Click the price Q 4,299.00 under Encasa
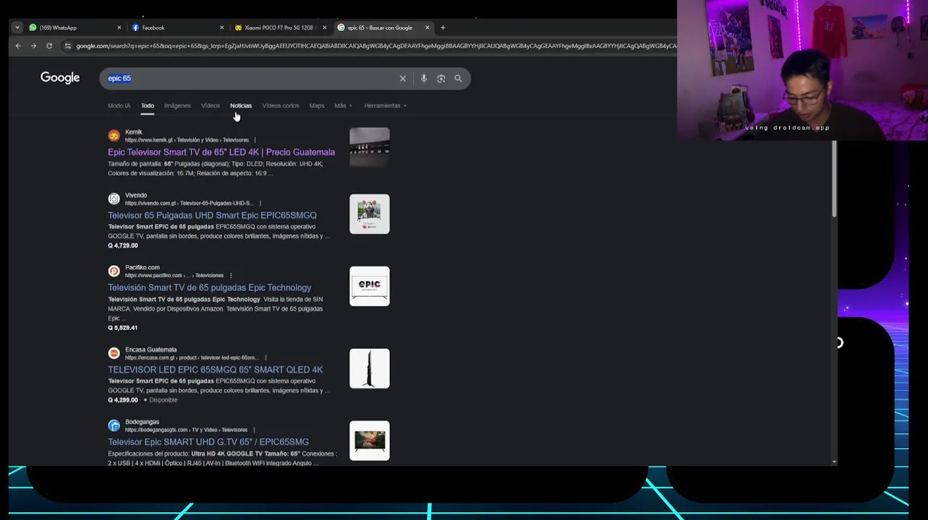Screen dimensions: 928x520 point(123,400)
